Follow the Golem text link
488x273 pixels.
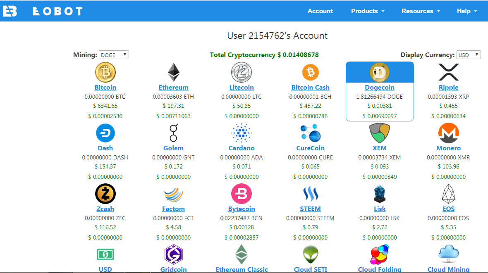(173, 148)
